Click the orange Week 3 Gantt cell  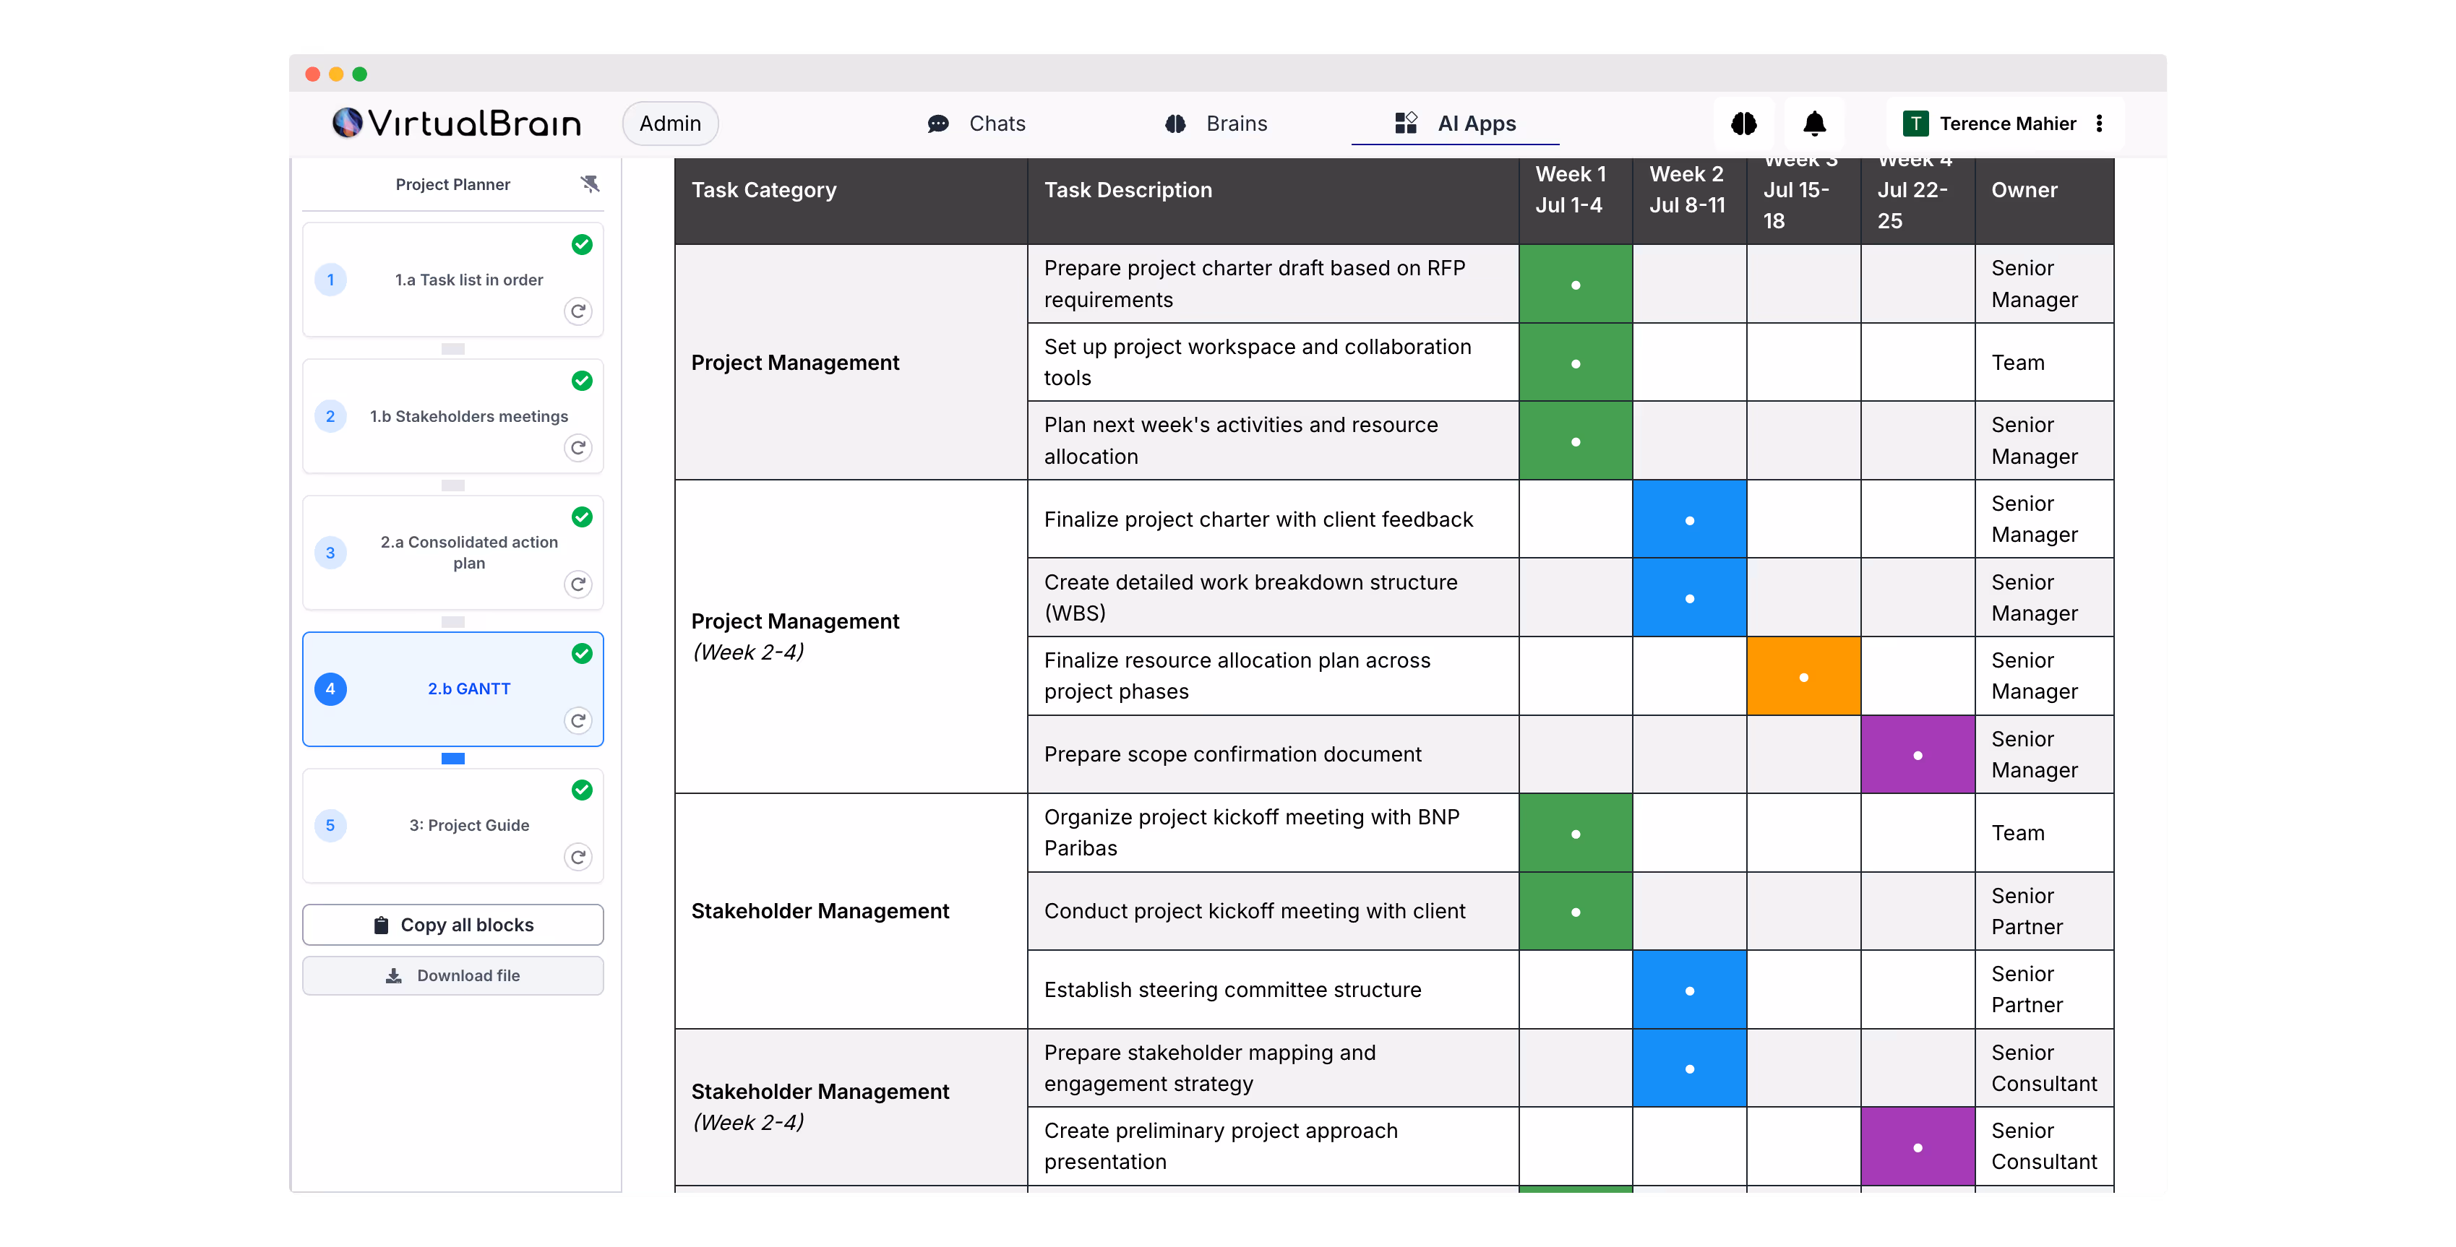pos(1803,677)
